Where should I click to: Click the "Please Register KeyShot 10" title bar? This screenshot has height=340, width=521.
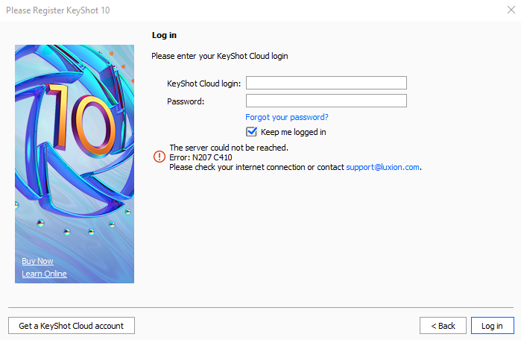[x=224, y=11]
